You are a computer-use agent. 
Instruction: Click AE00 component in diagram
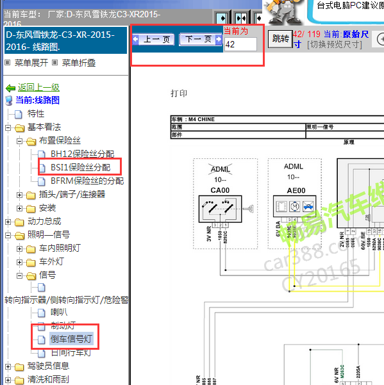295,206
